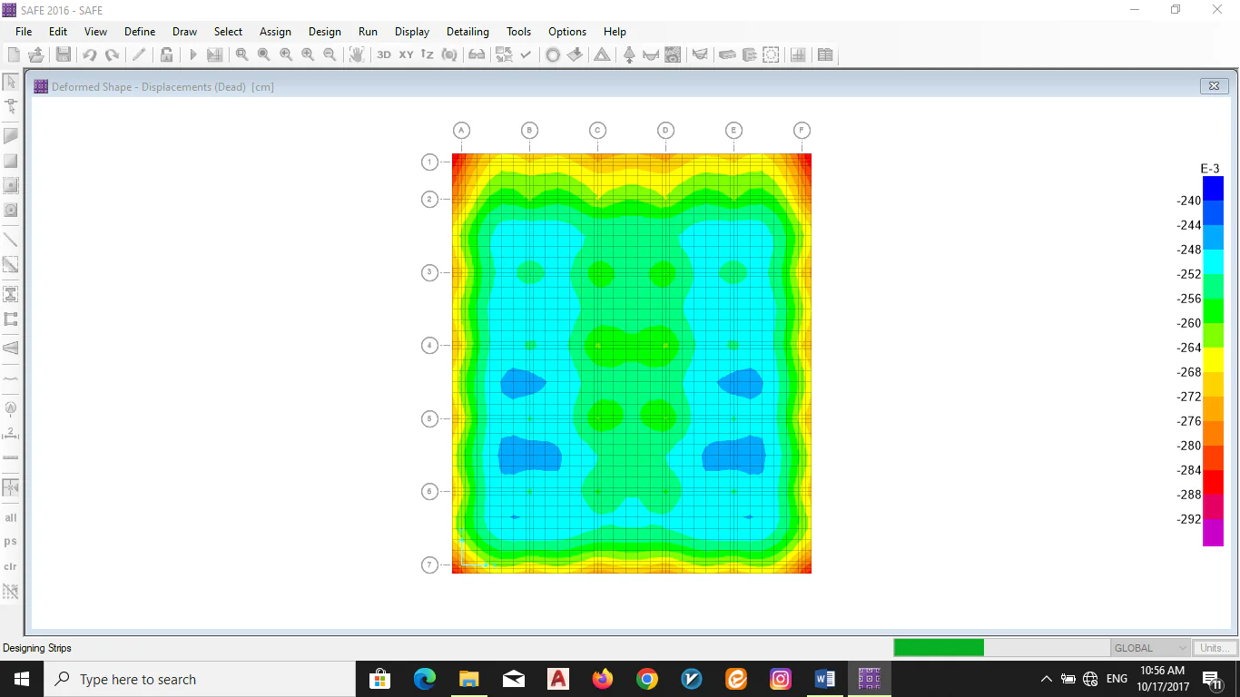Select the Pan hand tool
Screen dimensions: 1240x697
pos(357,54)
